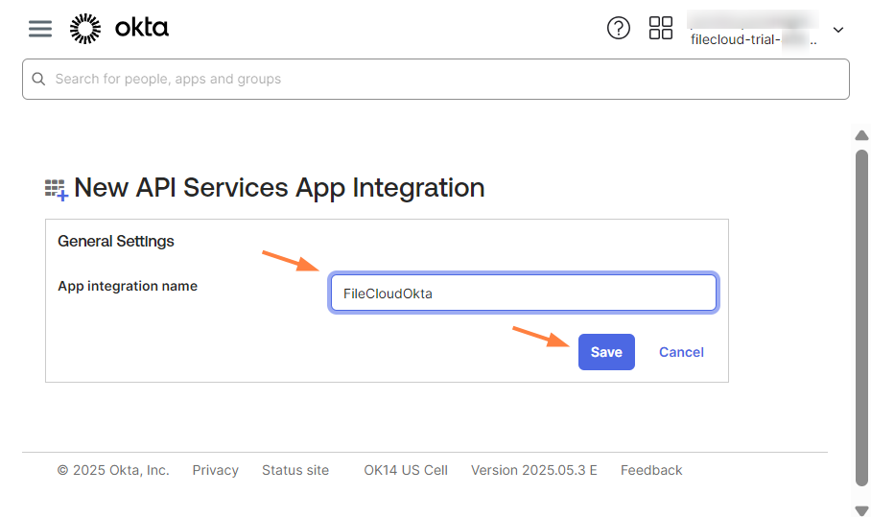This screenshot has width=871, height=517.
Task: Click the magnifier icon in search bar
Action: pyautogui.click(x=39, y=80)
